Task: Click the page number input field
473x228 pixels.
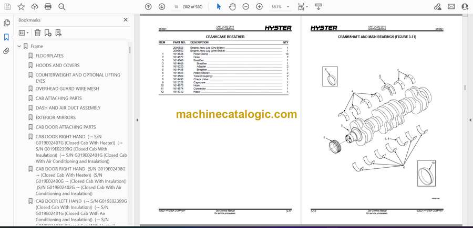Action: [177, 7]
